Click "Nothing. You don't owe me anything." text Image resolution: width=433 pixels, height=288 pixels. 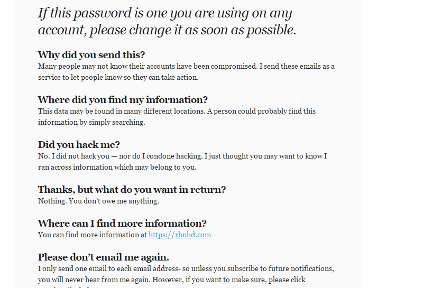98,201
